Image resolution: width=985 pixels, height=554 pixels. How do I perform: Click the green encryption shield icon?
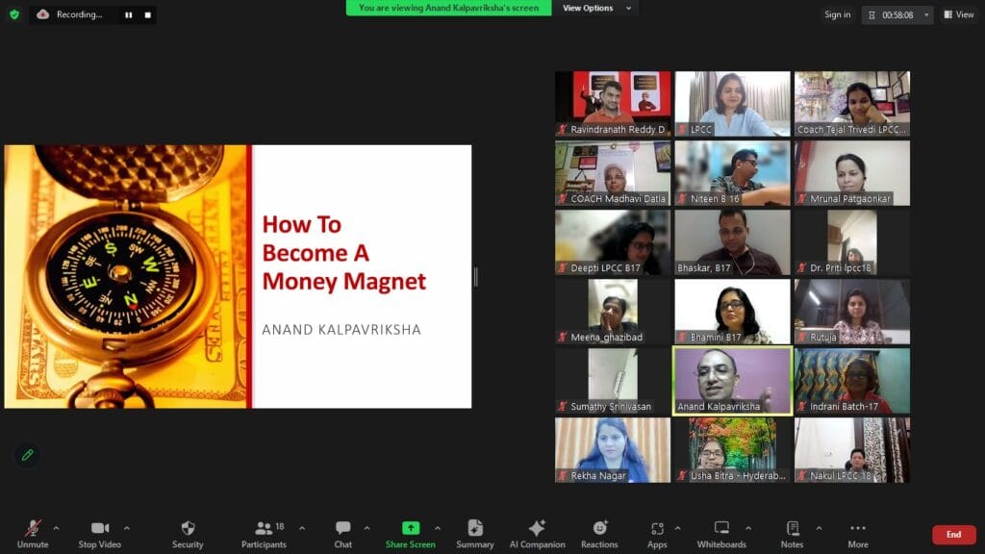point(14,14)
